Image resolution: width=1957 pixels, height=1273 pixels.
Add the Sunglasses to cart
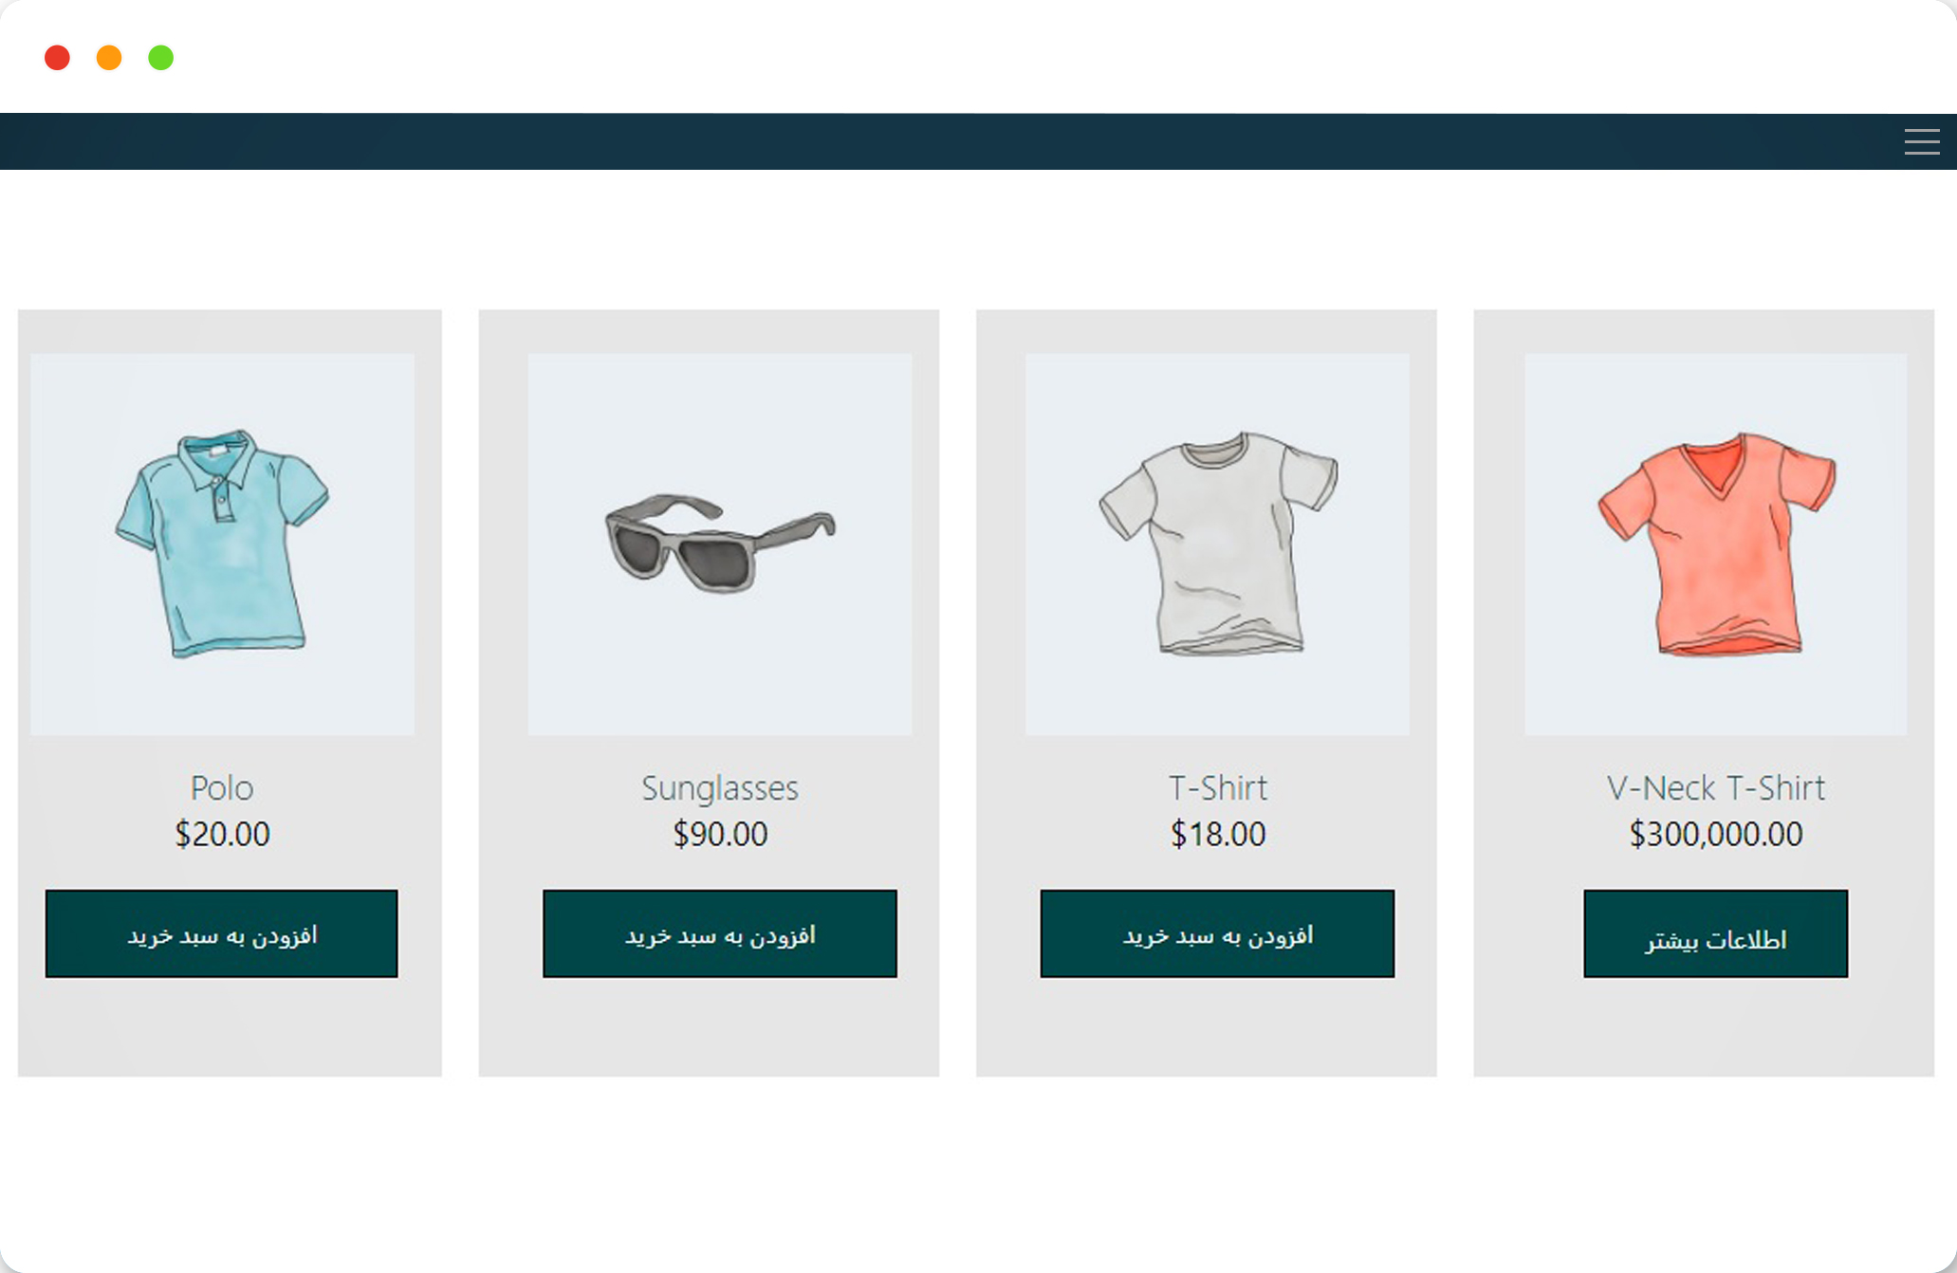point(720,933)
